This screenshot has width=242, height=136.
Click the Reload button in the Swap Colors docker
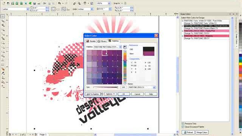pyautogui.click(x=188, y=132)
